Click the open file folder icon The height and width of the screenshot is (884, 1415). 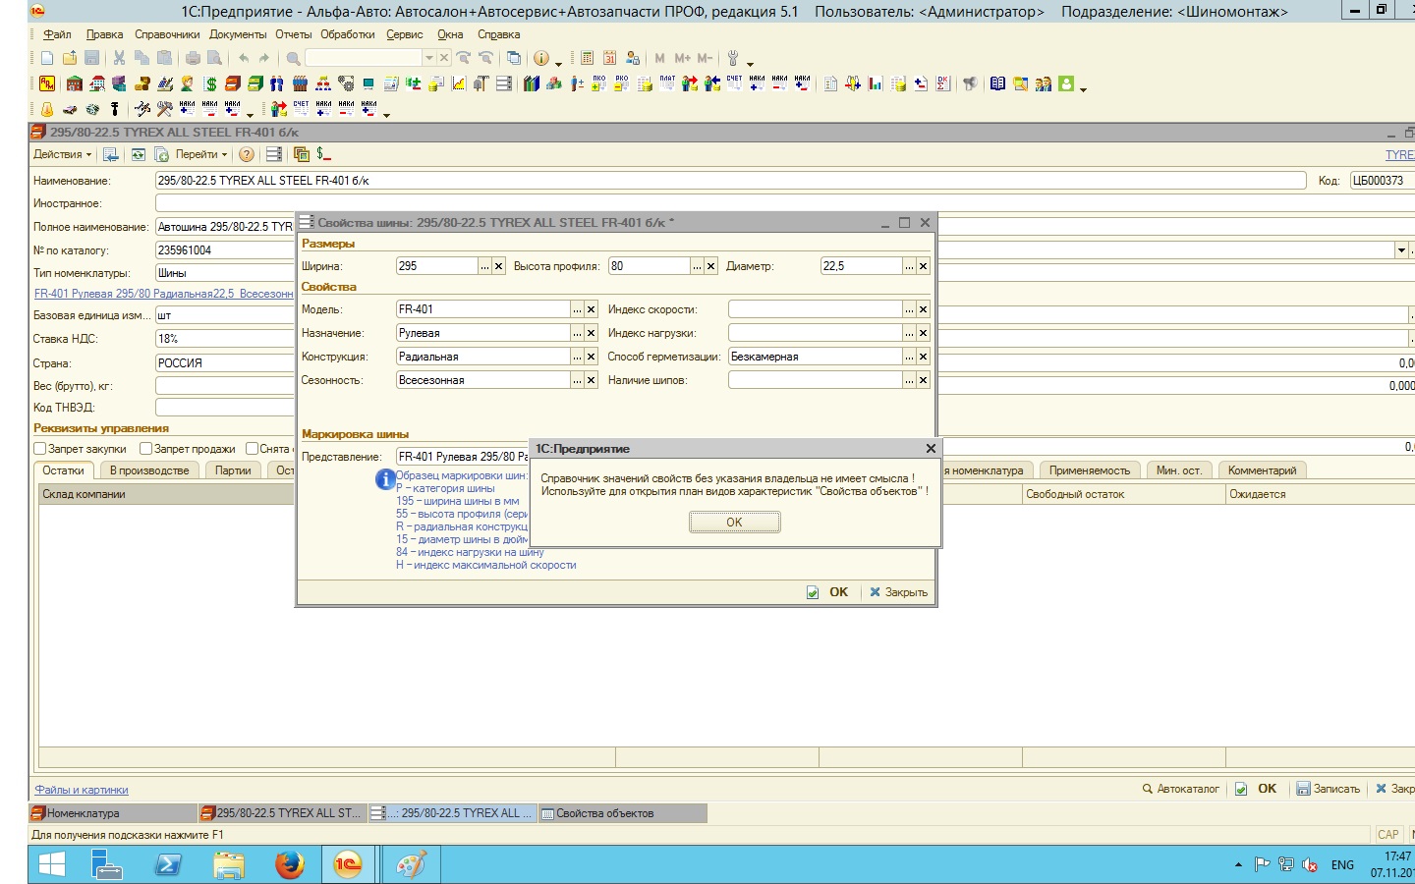(70, 58)
